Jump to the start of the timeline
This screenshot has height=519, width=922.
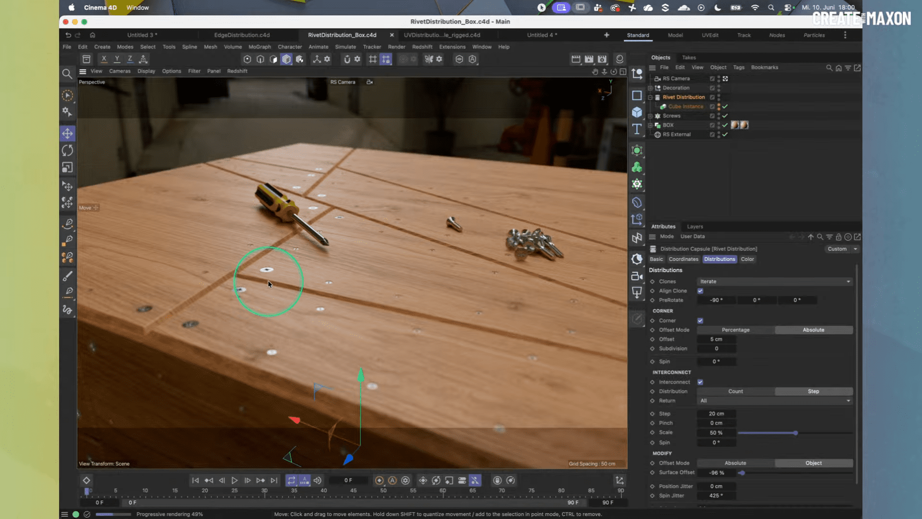[195, 480]
